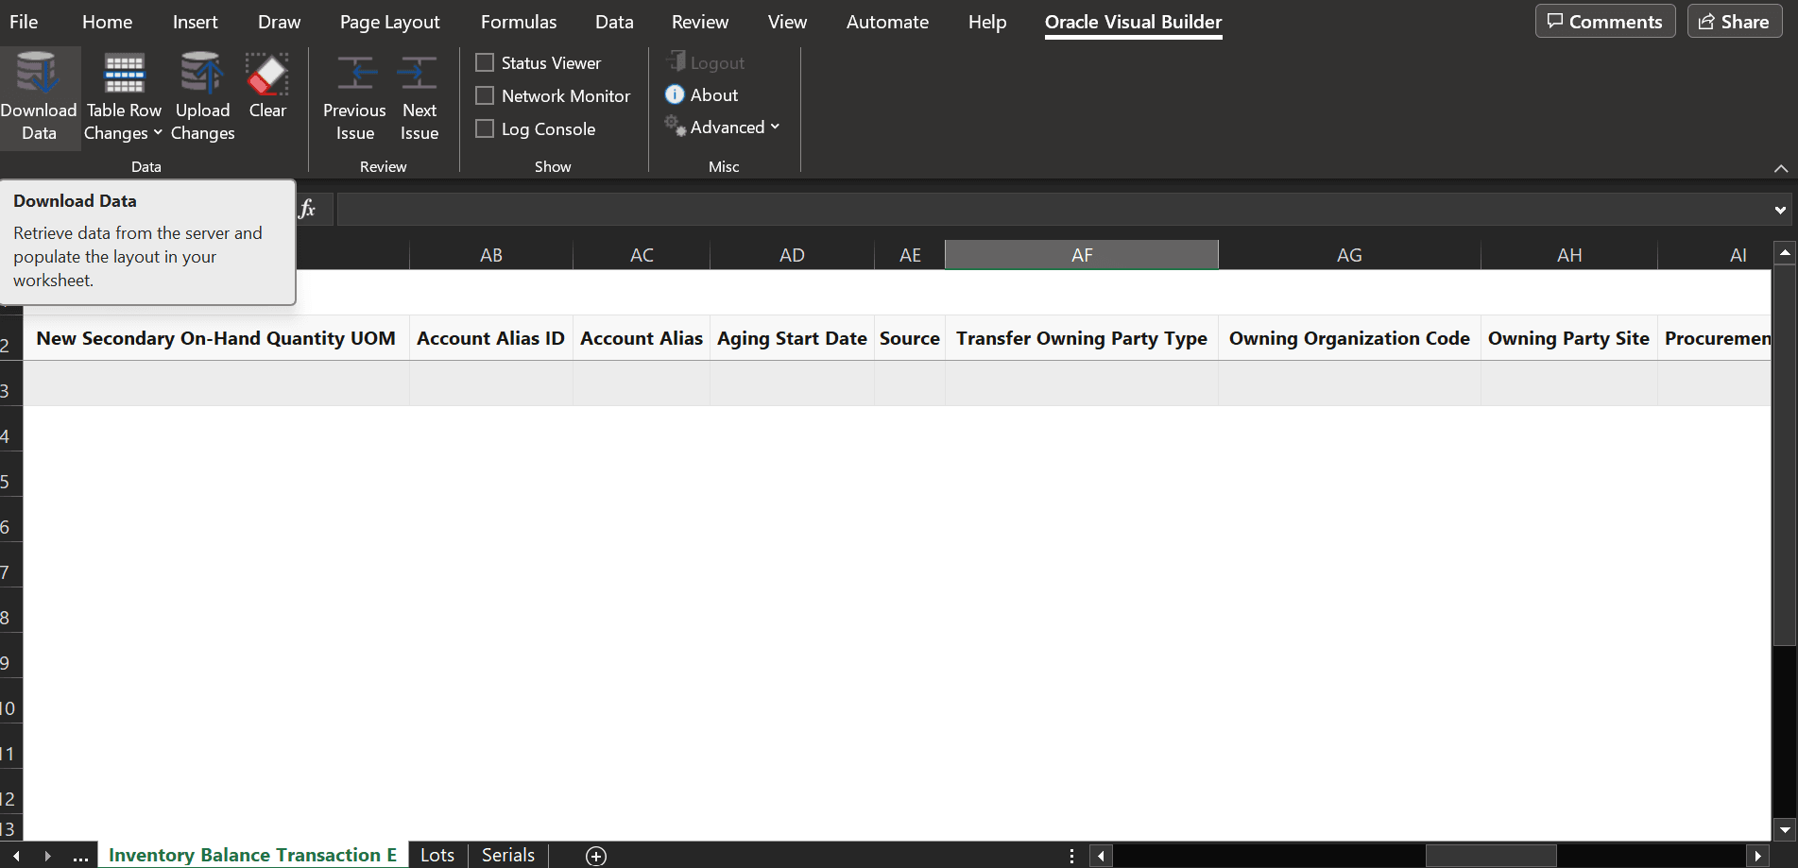Open the About dialog

702,94
